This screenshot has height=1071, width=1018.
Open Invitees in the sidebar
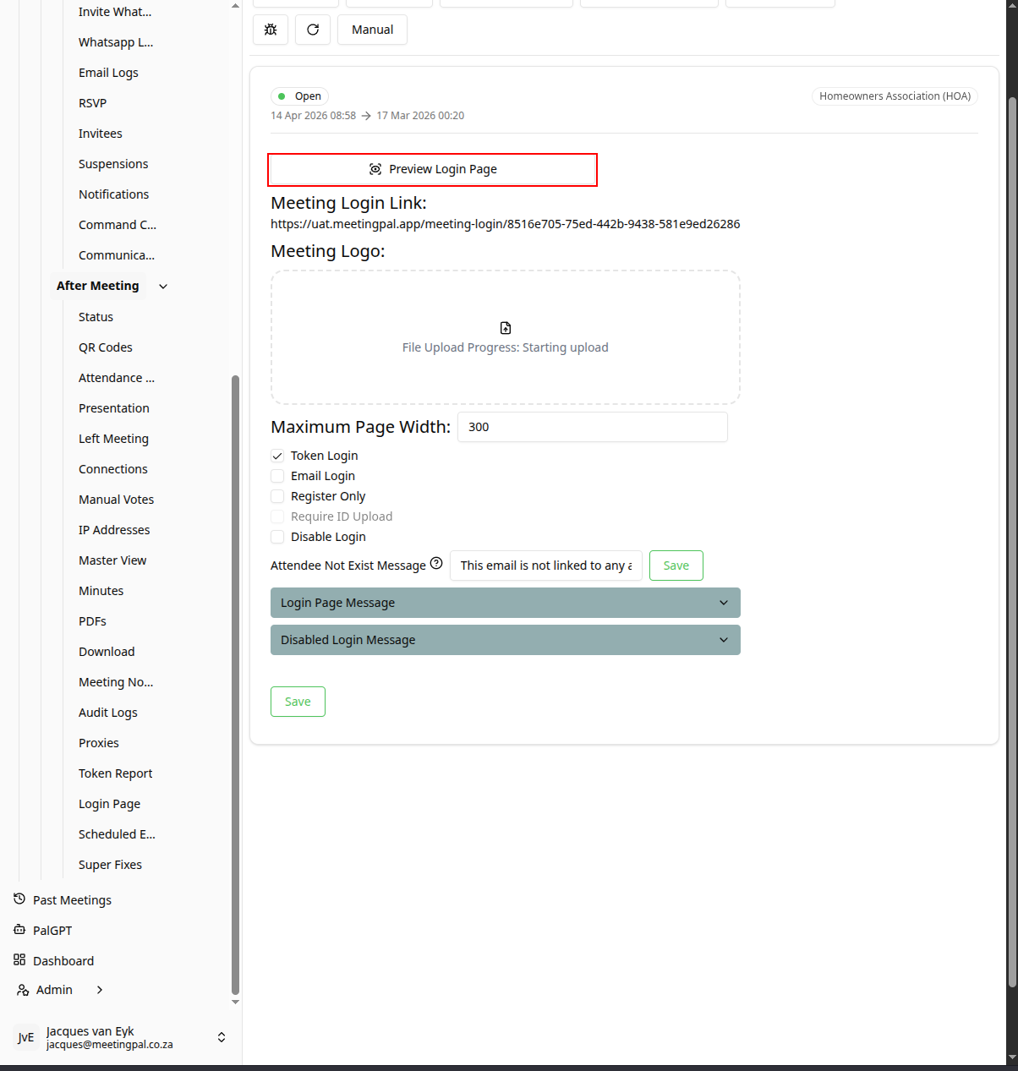point(101,134)
